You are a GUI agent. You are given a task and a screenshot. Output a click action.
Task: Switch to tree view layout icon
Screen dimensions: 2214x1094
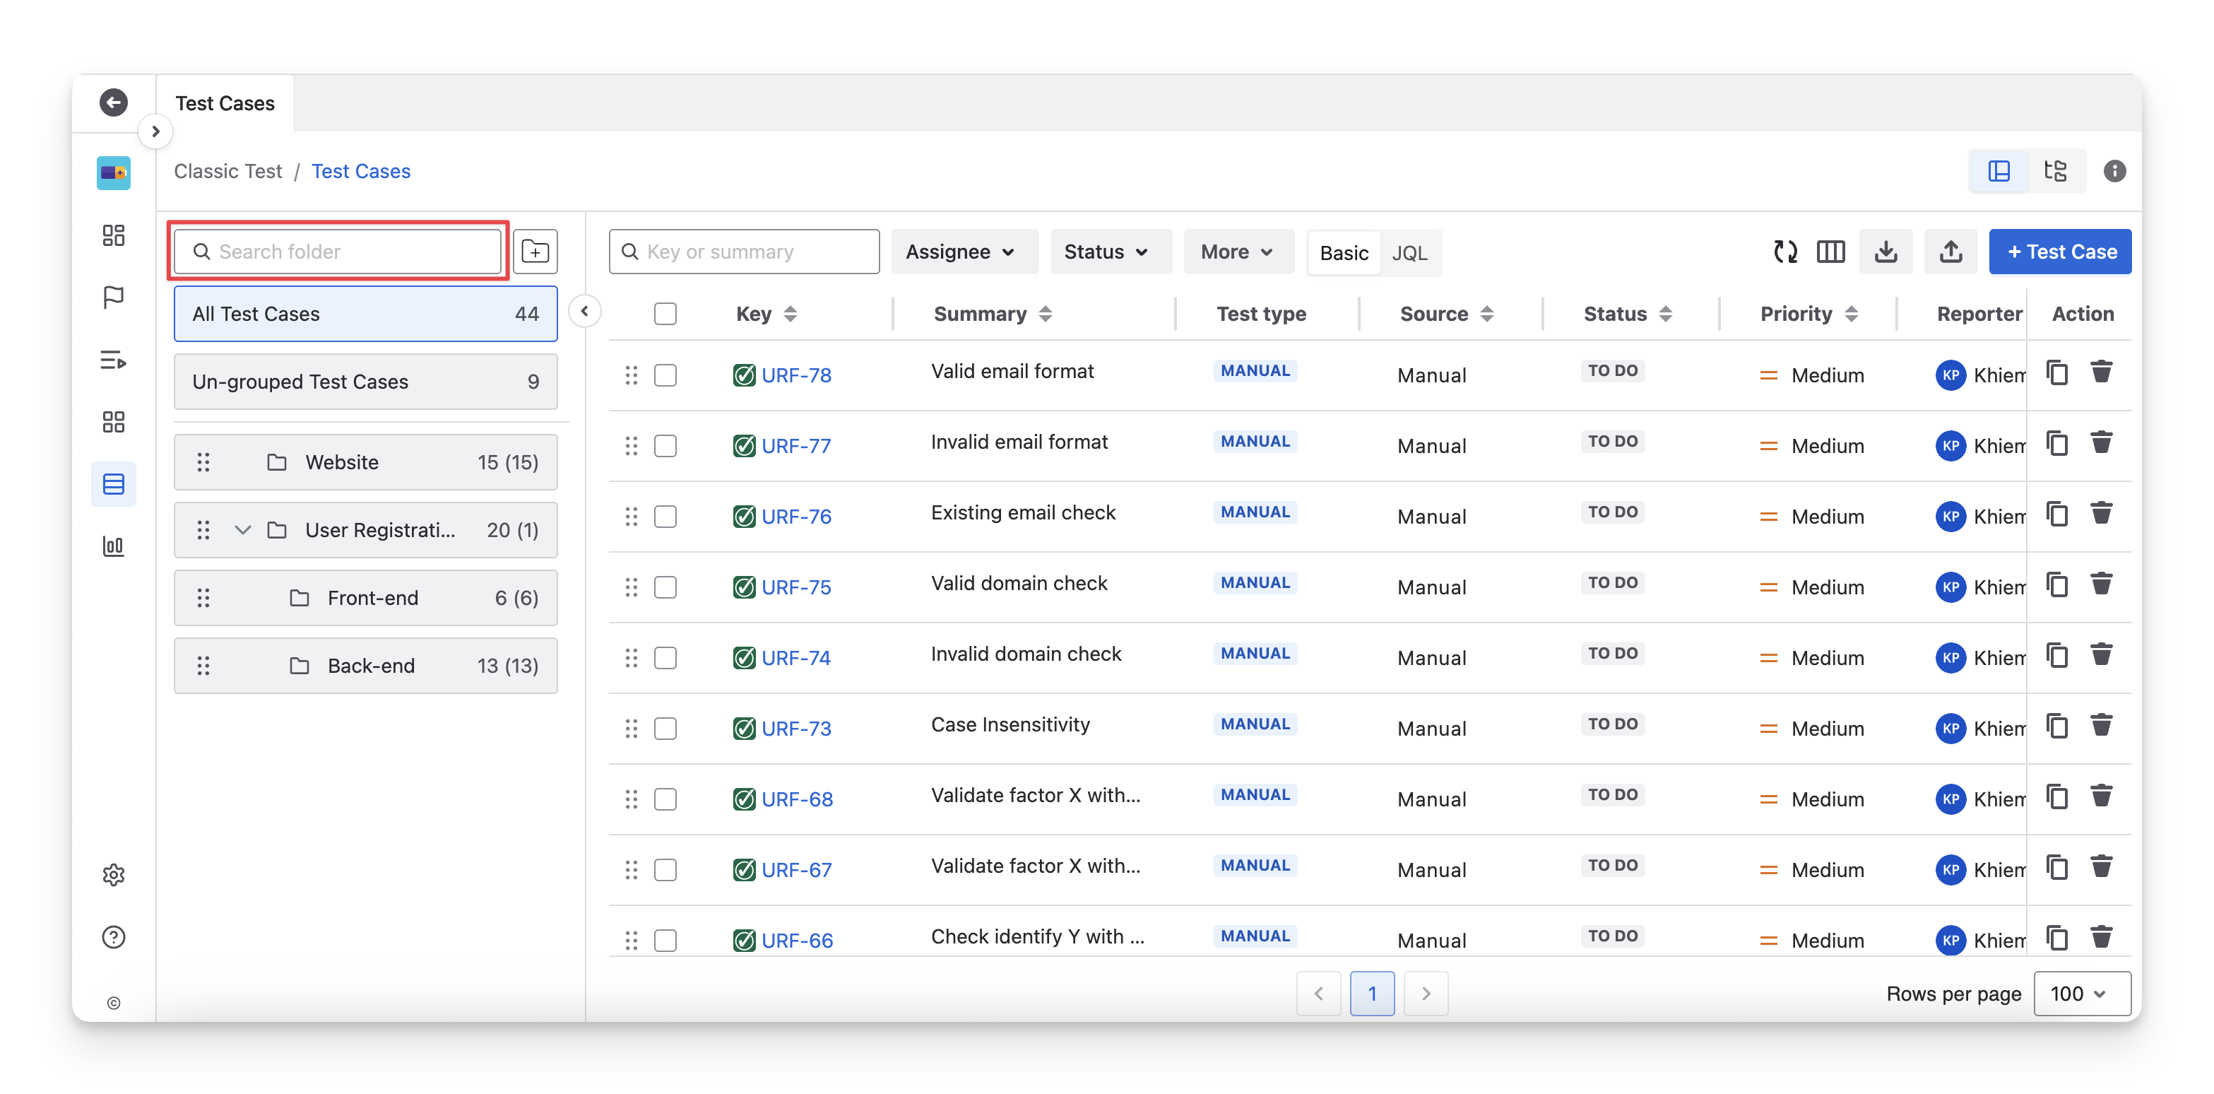[x=2055, y=170]
